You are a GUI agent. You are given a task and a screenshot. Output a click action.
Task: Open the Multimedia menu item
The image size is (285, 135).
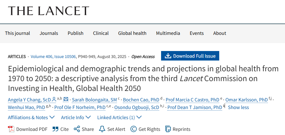tap(168, 33)
